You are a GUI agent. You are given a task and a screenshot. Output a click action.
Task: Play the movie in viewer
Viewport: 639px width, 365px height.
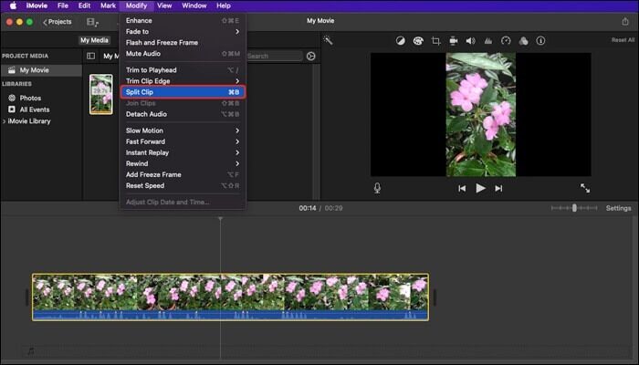tap(480, 188)
